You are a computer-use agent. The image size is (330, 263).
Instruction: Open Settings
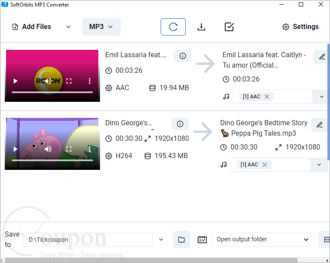pos(300,27)
